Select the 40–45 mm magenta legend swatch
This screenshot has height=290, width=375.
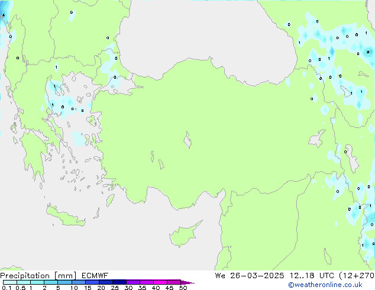(160, 282)
